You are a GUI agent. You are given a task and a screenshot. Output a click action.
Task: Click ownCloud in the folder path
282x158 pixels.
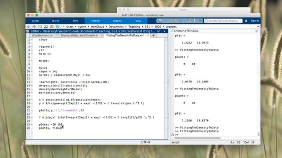click(x=97, y=26)
